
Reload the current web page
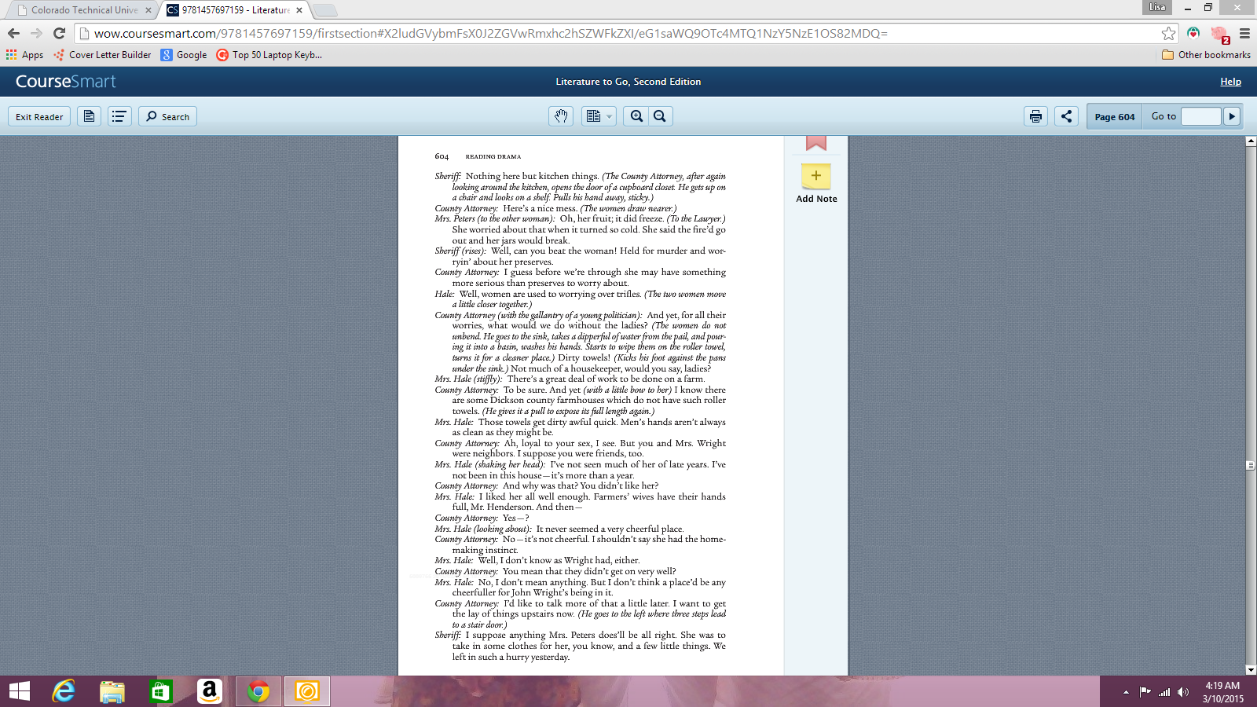pos(59,33)
